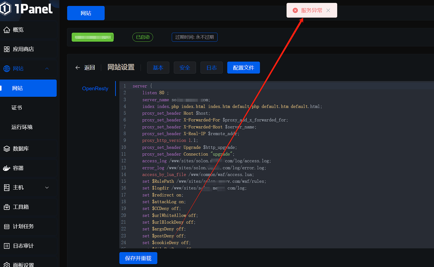Click the 'proxy_set_header Host $host' line
Image resolution: width=434 pixels, height=267 pixels.
click(x=176, y=113)
